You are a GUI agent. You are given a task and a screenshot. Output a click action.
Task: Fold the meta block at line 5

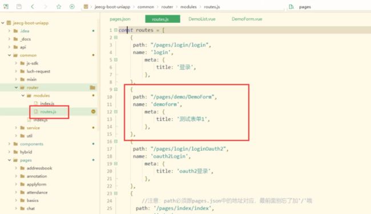pos(116,60)
